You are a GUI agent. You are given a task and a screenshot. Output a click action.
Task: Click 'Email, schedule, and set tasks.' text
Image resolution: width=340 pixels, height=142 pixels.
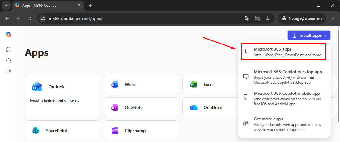click(x=54, y=101)
